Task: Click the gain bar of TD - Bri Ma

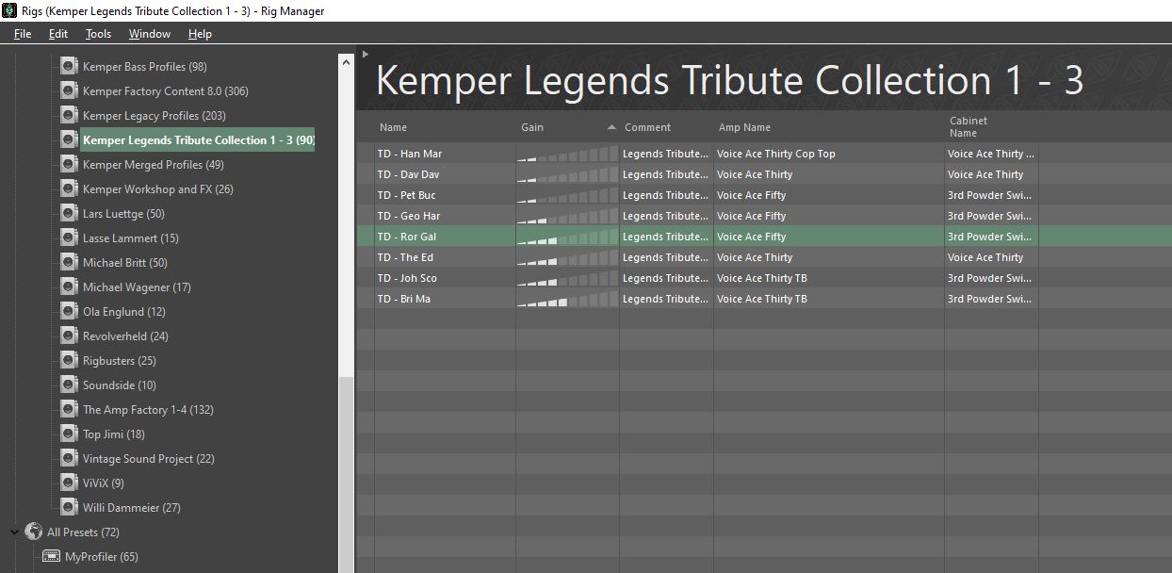Action: click(x=567, y=299)
